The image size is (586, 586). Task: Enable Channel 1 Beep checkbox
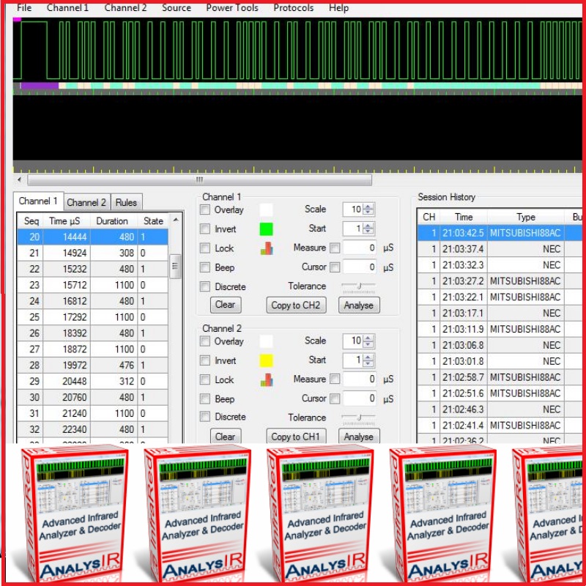tap(205, 267)
